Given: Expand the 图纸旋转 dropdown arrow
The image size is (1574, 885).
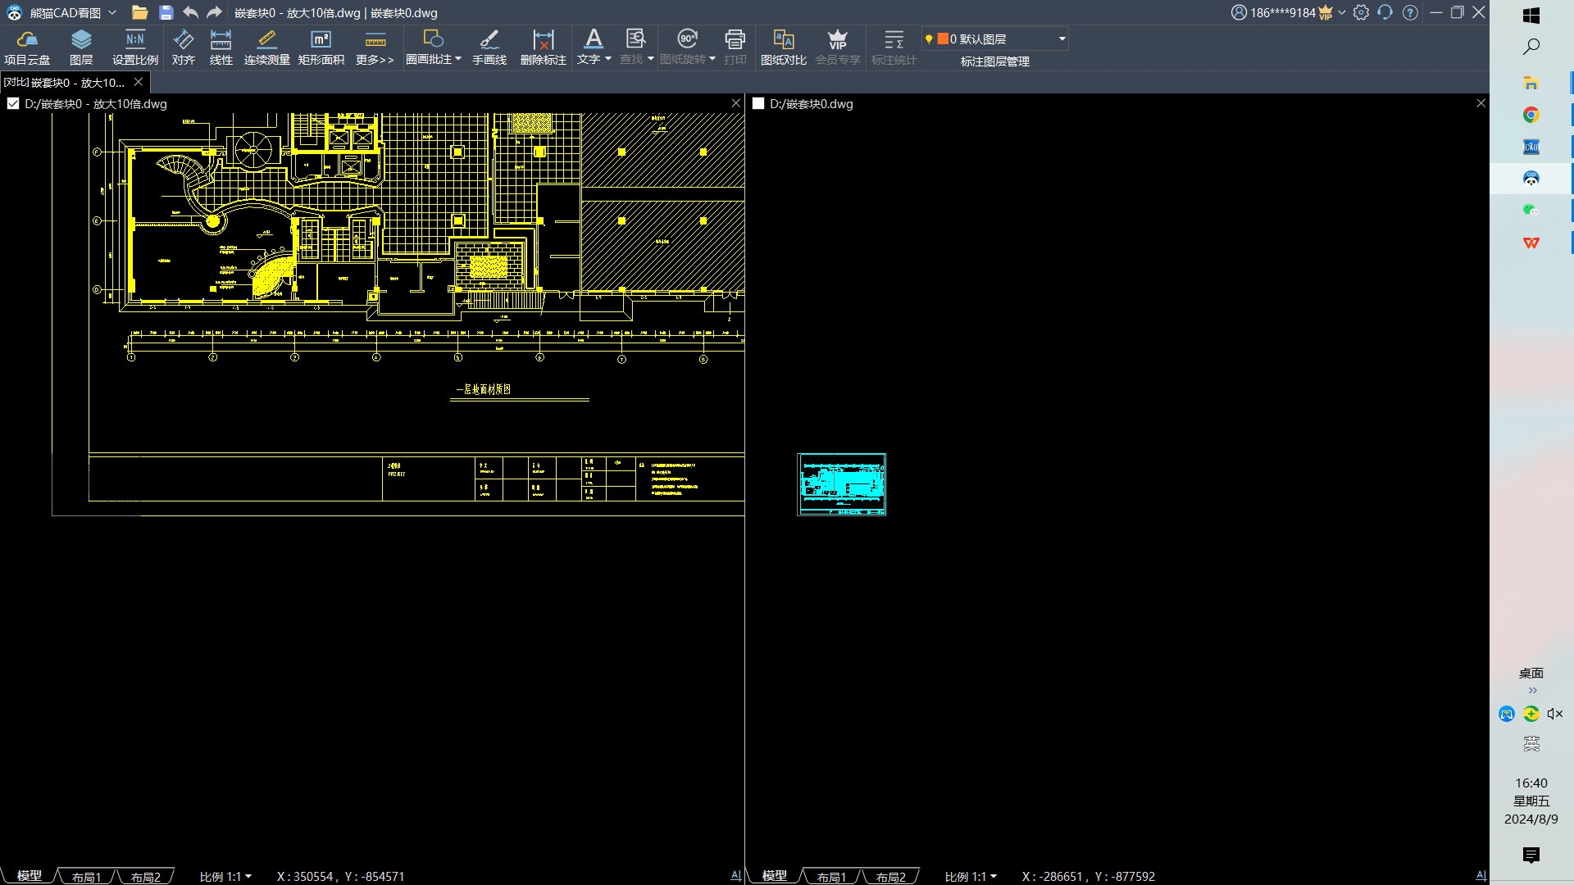Looking at the screenshot, I should [712, 58].
